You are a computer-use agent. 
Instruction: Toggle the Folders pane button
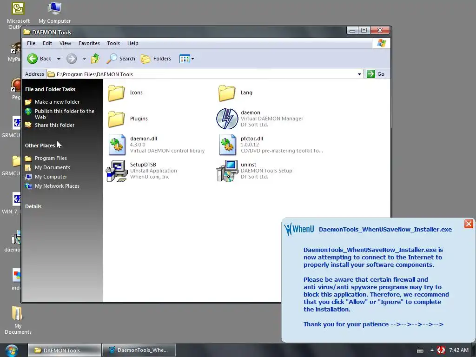156,59
